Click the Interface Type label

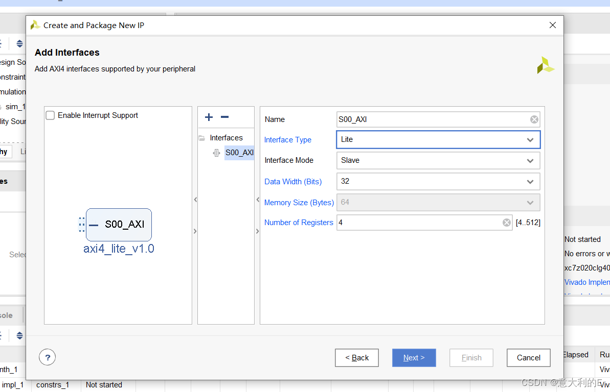(287, 140)
